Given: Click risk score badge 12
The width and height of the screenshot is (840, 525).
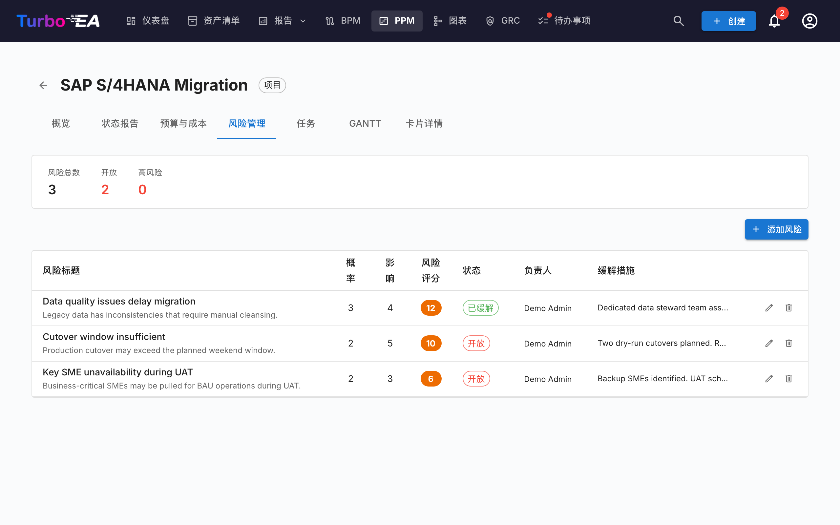Looking at the screenshot, I should tap(431, 308).
